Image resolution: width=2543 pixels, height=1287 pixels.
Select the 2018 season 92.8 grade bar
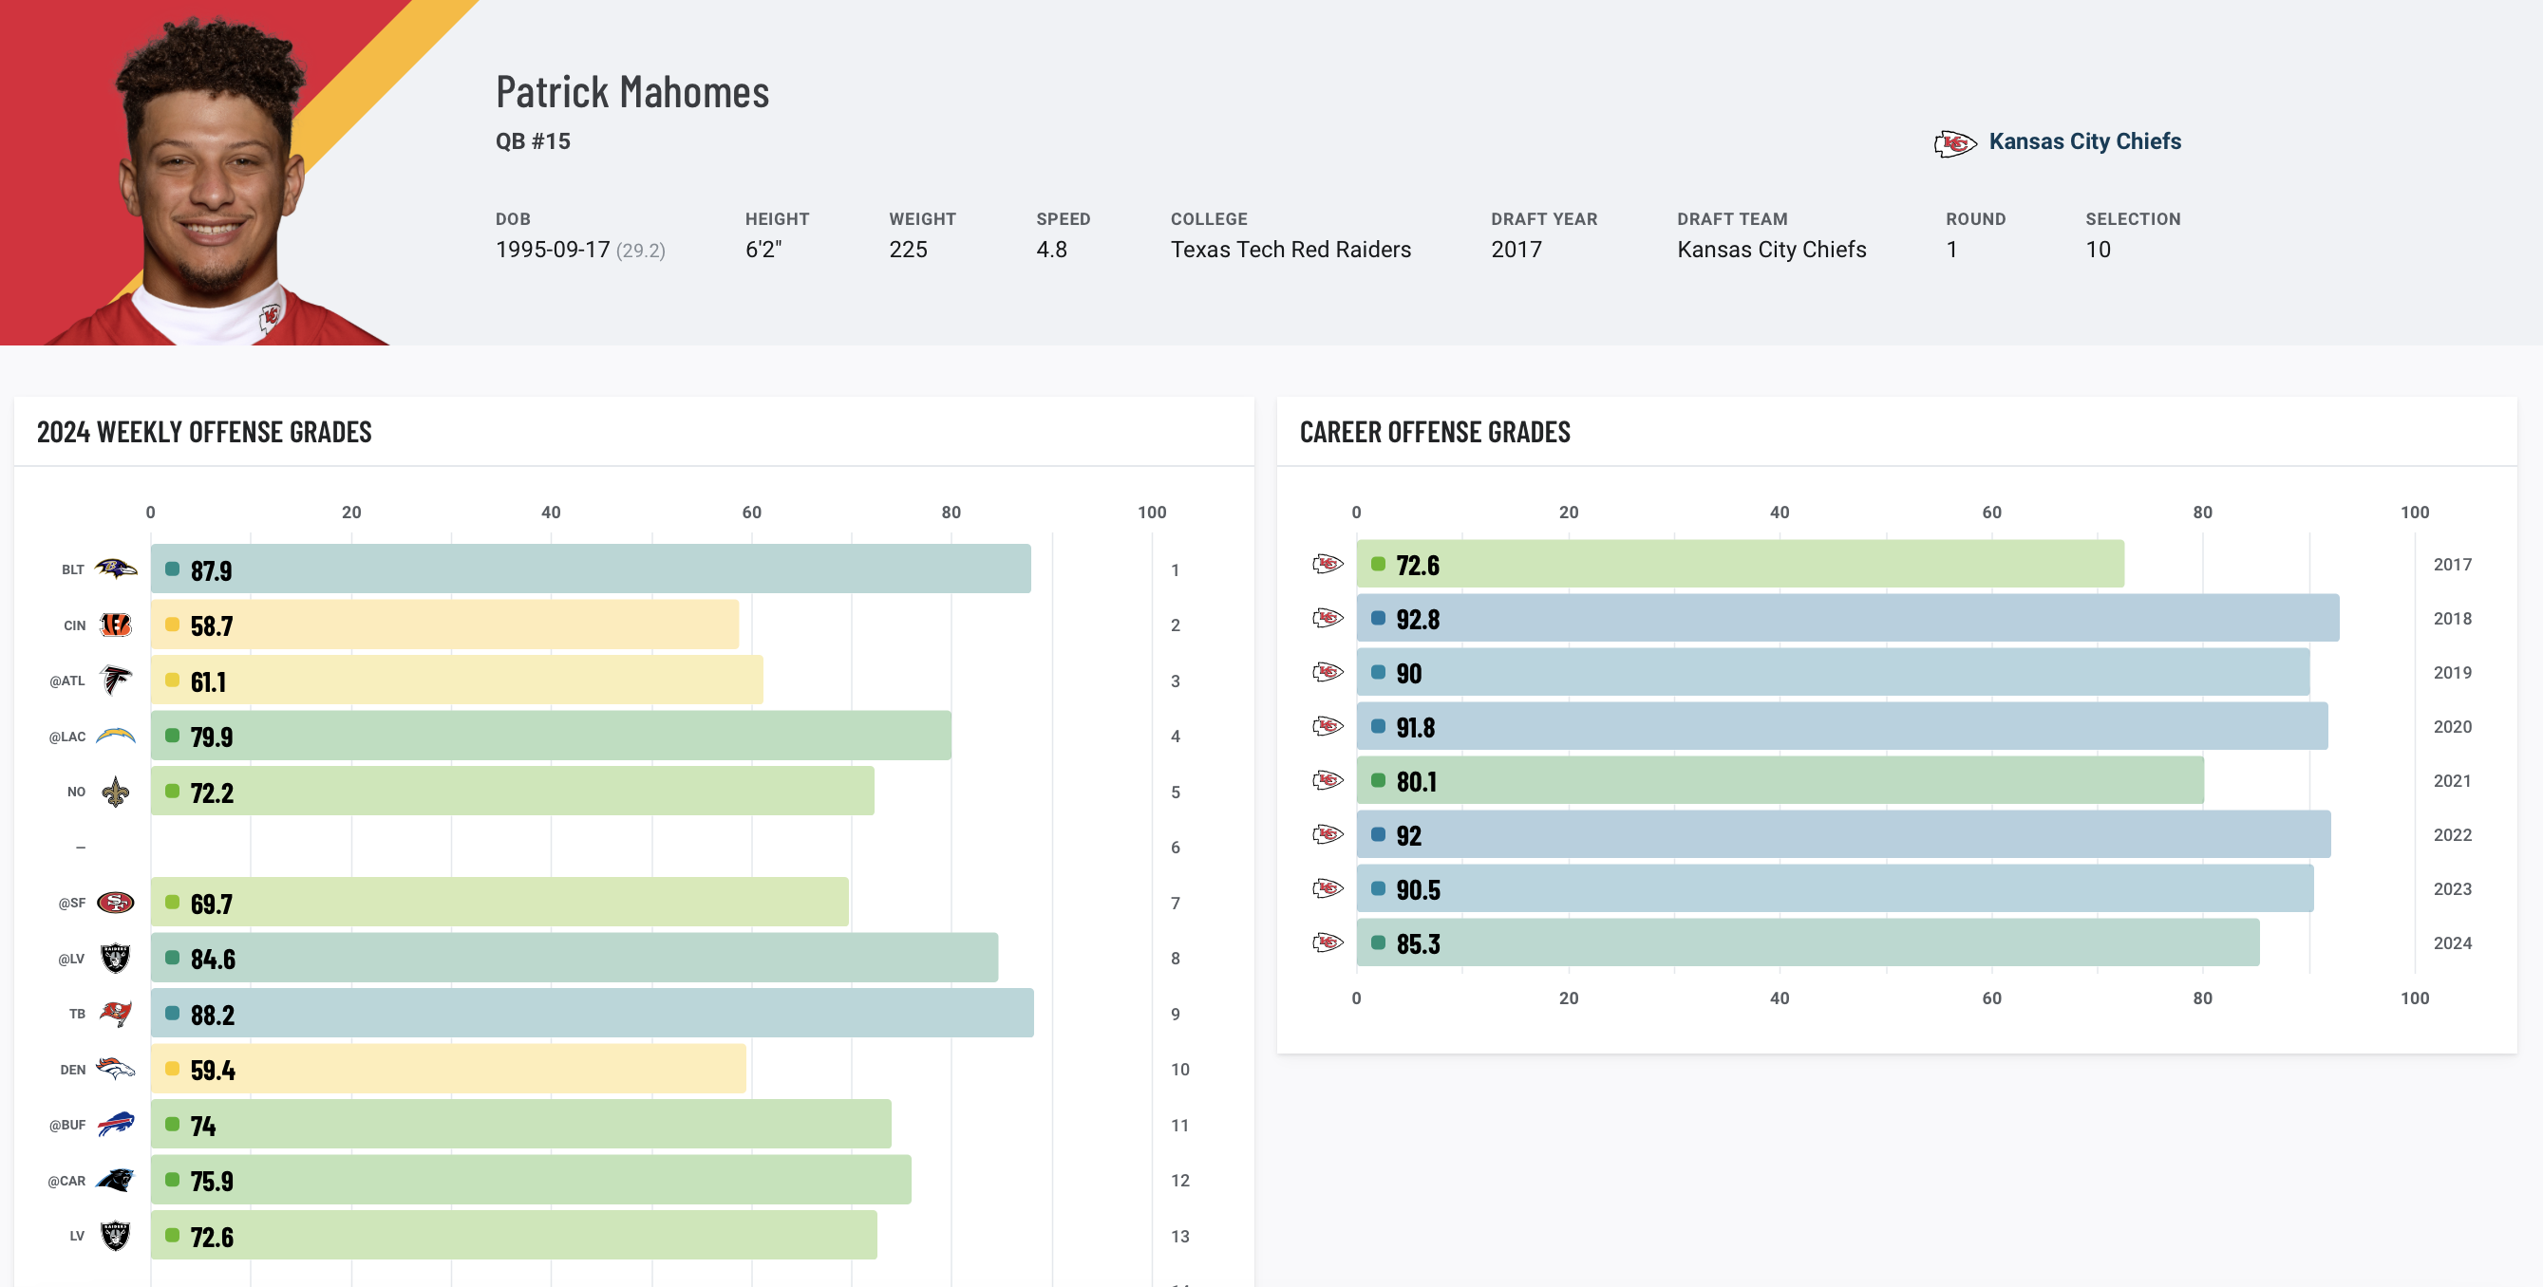coord(1846,619)
